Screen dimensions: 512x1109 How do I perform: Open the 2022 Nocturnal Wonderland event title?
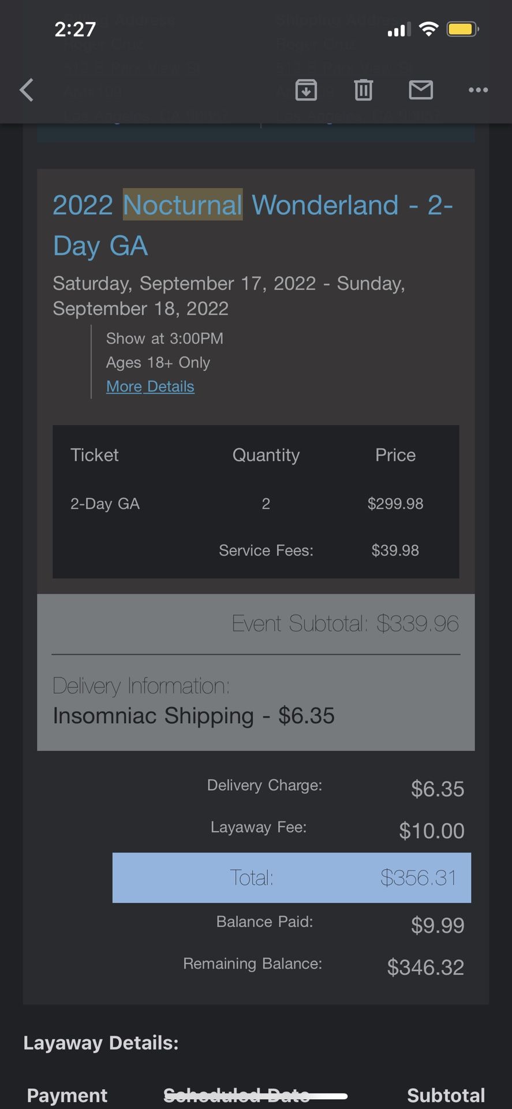pos(252,225)
